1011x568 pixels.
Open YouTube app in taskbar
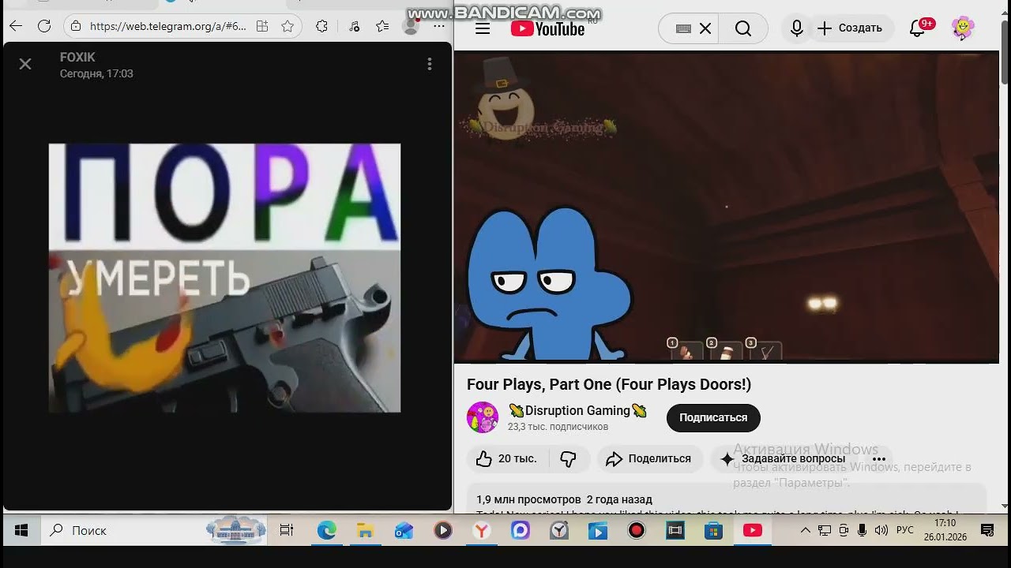point(752,530)
